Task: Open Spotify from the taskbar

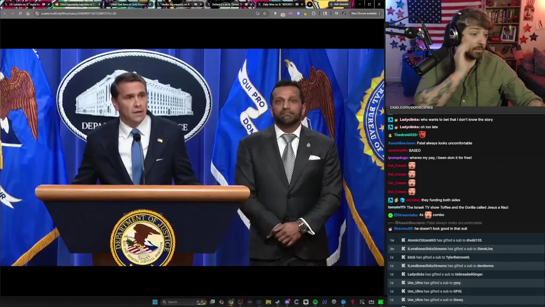Action: tap(315, 302)
